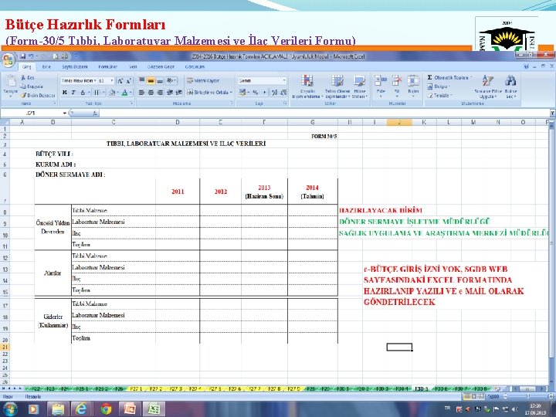Screen dimensions: 556x417
Task: Expand the borders dropdown arrow
Action: (x=103, y=93)
